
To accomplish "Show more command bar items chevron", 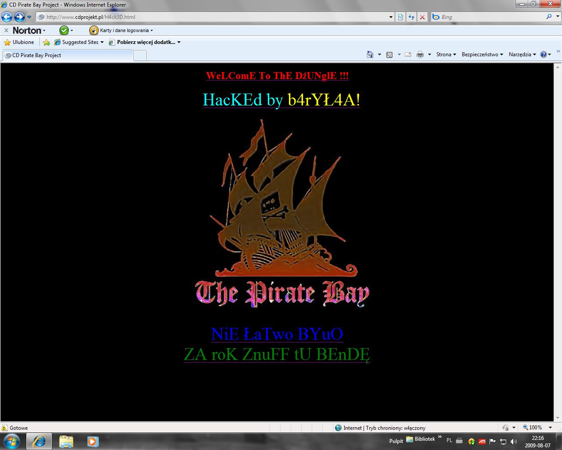I will 558,52.
